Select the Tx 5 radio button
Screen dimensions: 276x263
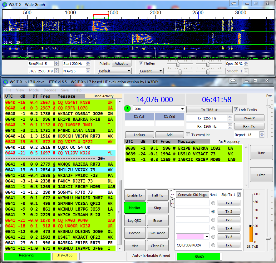tap(213, 237)
